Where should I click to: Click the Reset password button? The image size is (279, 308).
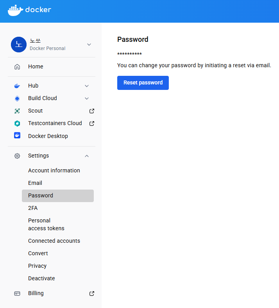143,83
